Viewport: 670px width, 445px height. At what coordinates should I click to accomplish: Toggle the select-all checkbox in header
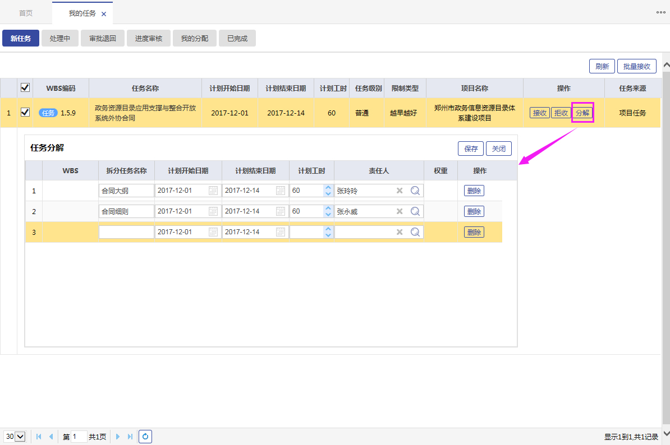(x=25, y=87)
